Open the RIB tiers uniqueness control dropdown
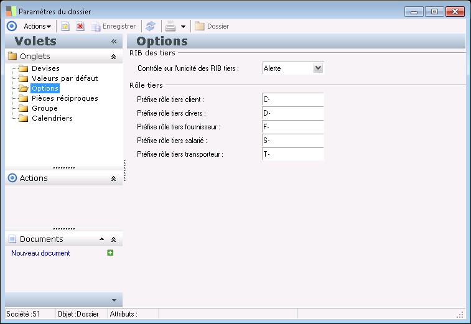This screenshot has width=471, height=324. [x=318, y=68]
